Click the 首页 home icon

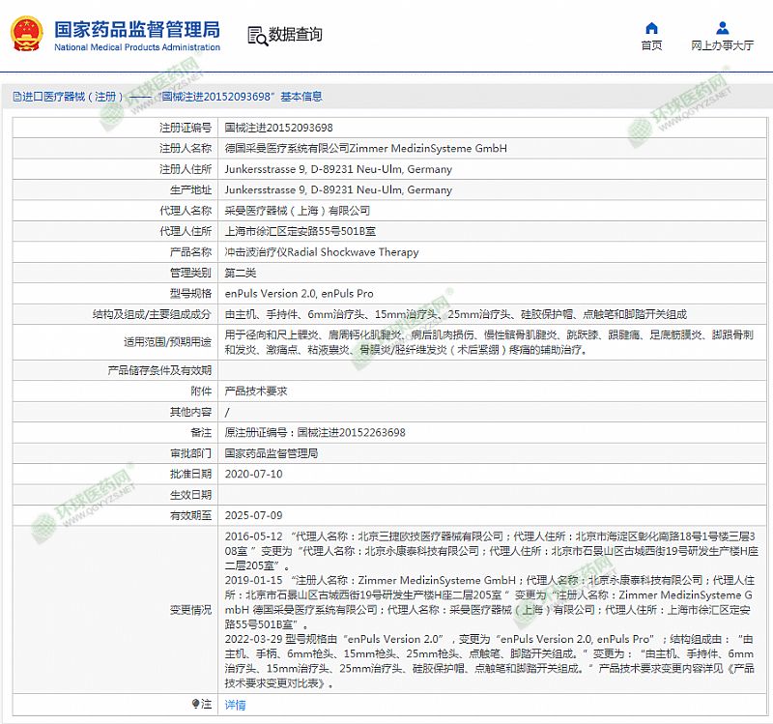652,28
